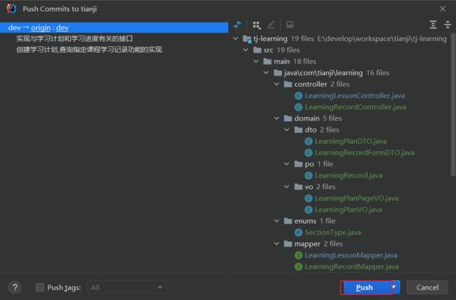Select LearningRecordFormDTO.java file name
This screenshot has width=456, height=300.
[x=365, y=153]
